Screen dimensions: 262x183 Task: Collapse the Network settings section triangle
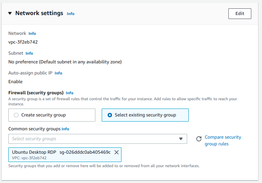click(10, 13)
